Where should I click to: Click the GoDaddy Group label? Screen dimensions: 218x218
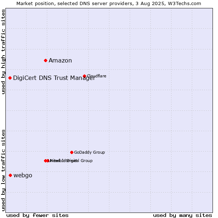coord(89,152)
